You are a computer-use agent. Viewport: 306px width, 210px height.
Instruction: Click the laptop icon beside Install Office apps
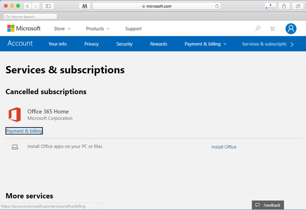[15, 147]
